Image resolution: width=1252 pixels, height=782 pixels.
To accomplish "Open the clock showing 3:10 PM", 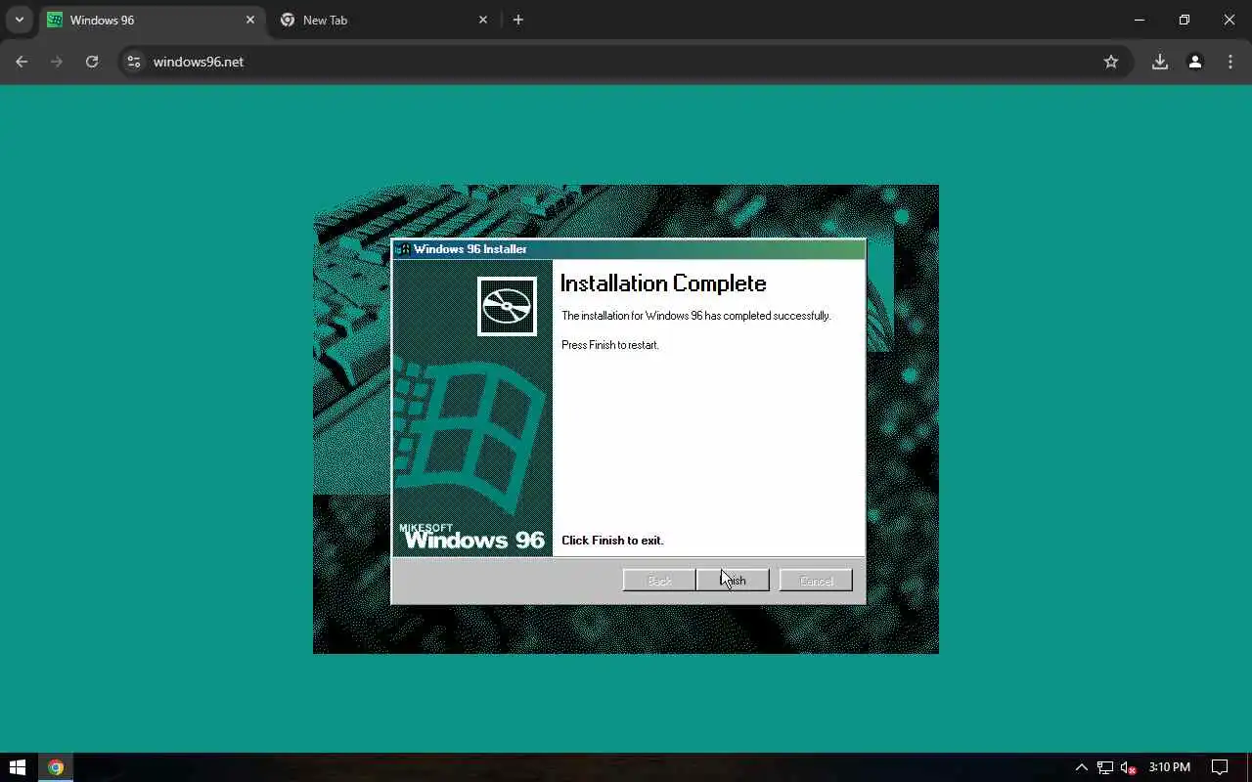I will (x=1170, y=767).
